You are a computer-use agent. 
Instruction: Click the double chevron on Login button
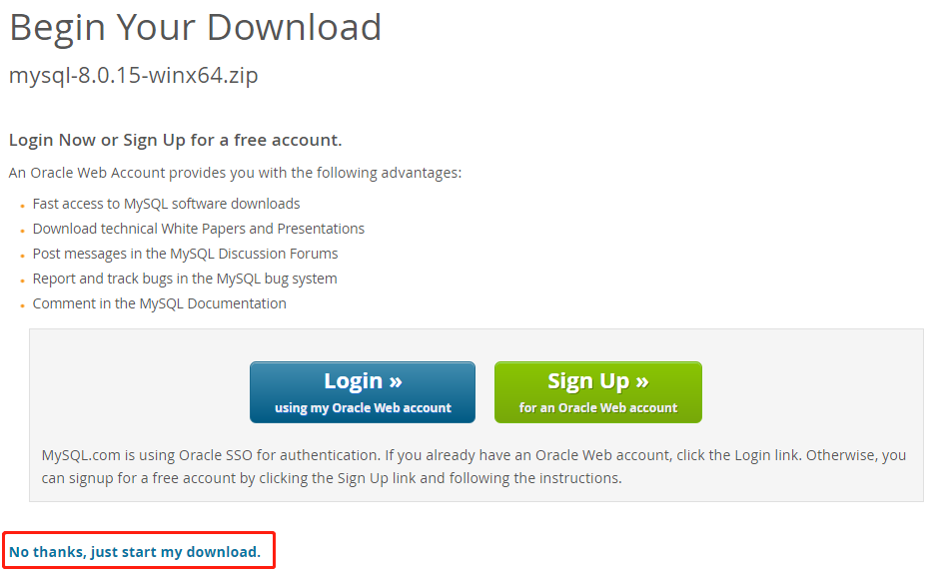point(396,382)
